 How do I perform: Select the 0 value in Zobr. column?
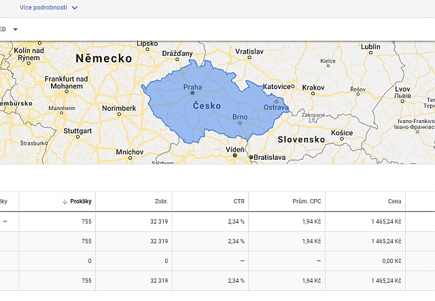click(166, 261)
